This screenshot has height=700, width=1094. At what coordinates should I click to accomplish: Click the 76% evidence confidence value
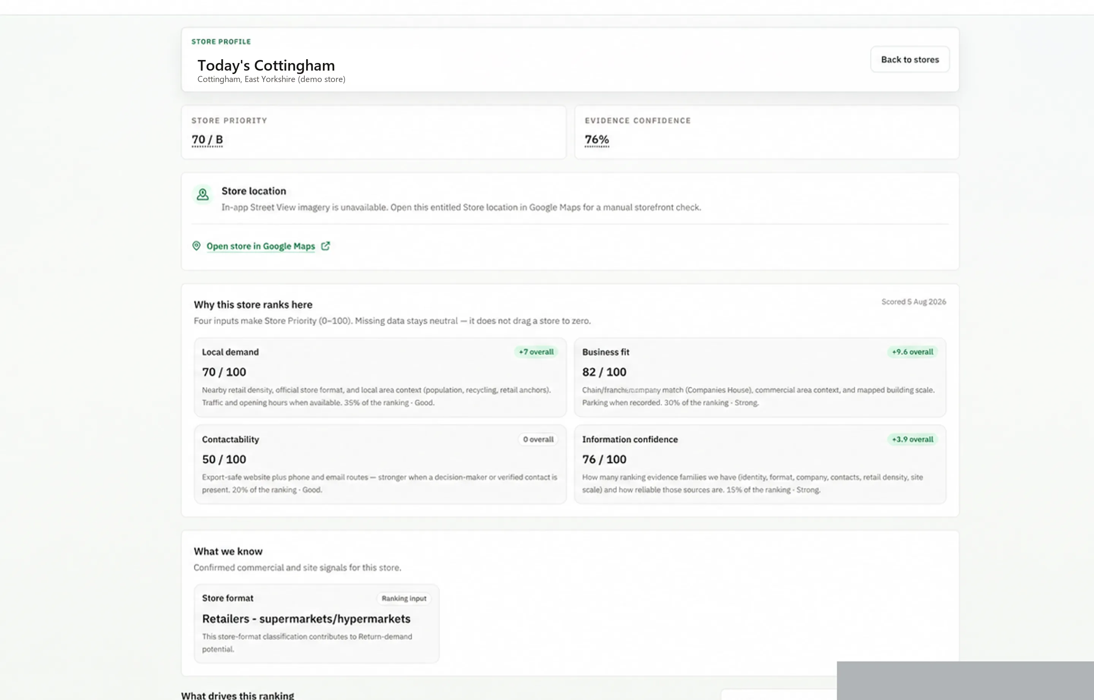[x=597, y=140]
